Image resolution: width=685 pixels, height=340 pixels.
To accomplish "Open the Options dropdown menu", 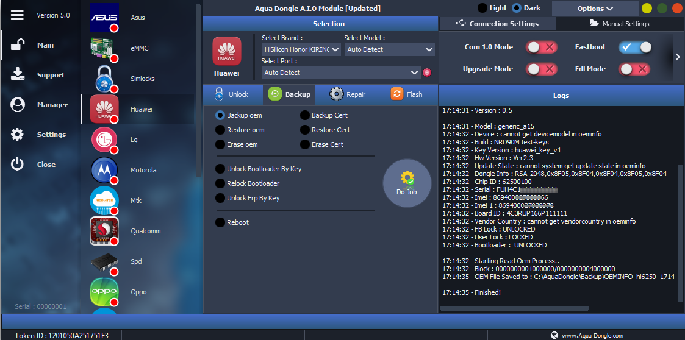I will [x=595, y=9].
